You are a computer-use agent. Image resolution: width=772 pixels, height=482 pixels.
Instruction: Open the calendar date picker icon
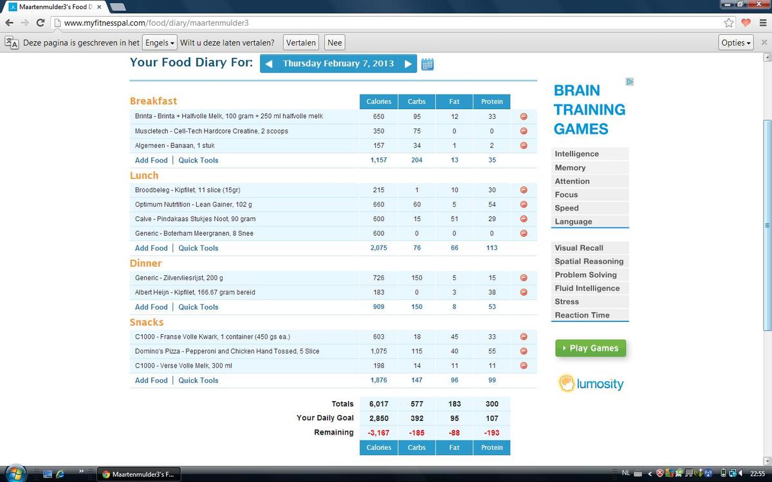(427, 64)
